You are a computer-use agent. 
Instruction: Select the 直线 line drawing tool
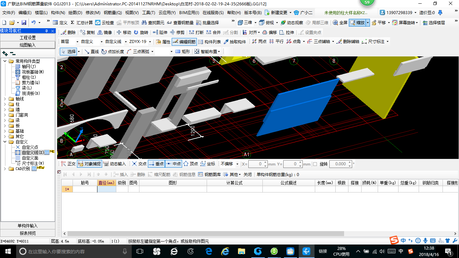pyautogui.click(x=92, y=51)
